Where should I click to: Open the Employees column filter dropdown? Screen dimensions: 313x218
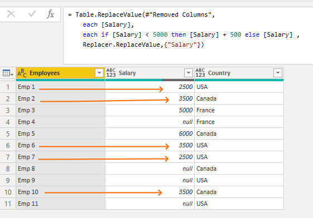pos(99,73)
